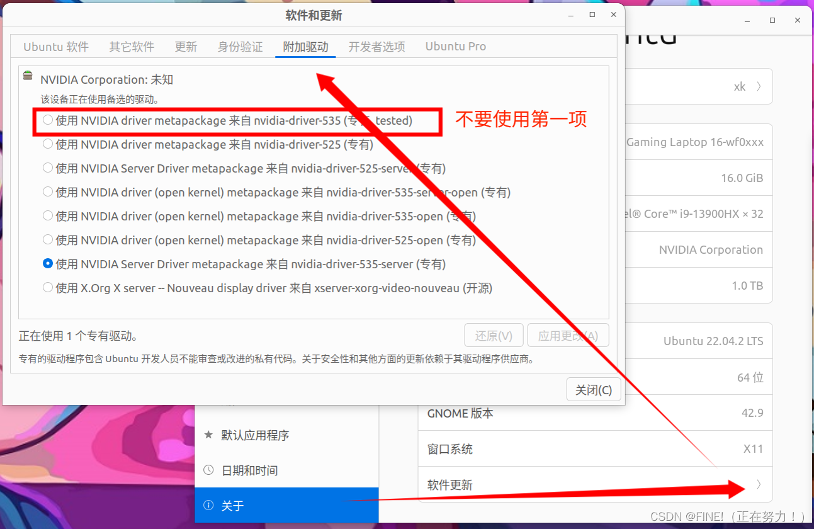Click the NVIDIA Corporation: 未知 heading
This screenshot has width=814, height=529.
106,80
